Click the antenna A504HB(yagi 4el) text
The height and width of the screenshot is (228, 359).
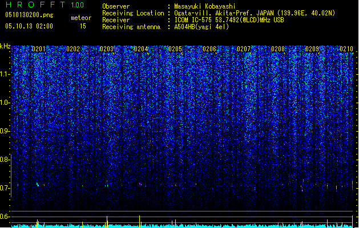click(x=201, y=27)
